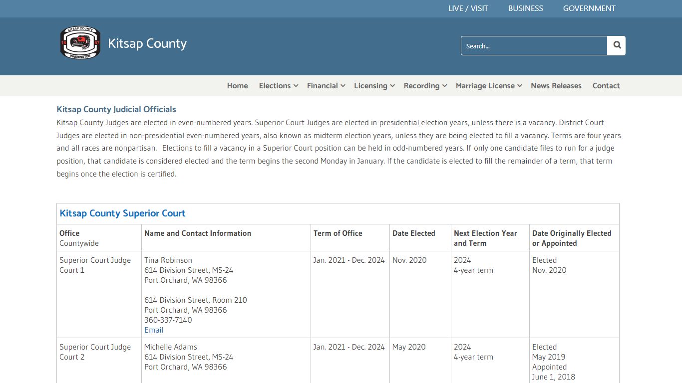Open the LIVE / VISIT menu
This screenshot has height=383, width=682.
tap(468, 8)
